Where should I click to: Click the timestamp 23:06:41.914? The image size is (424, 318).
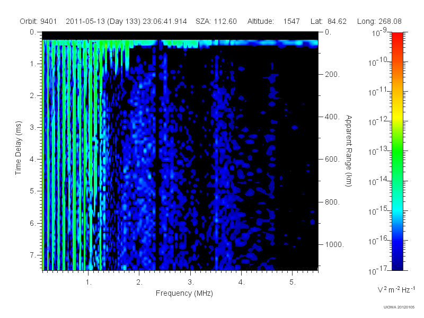pyautogui.click(x=165, y=21)
